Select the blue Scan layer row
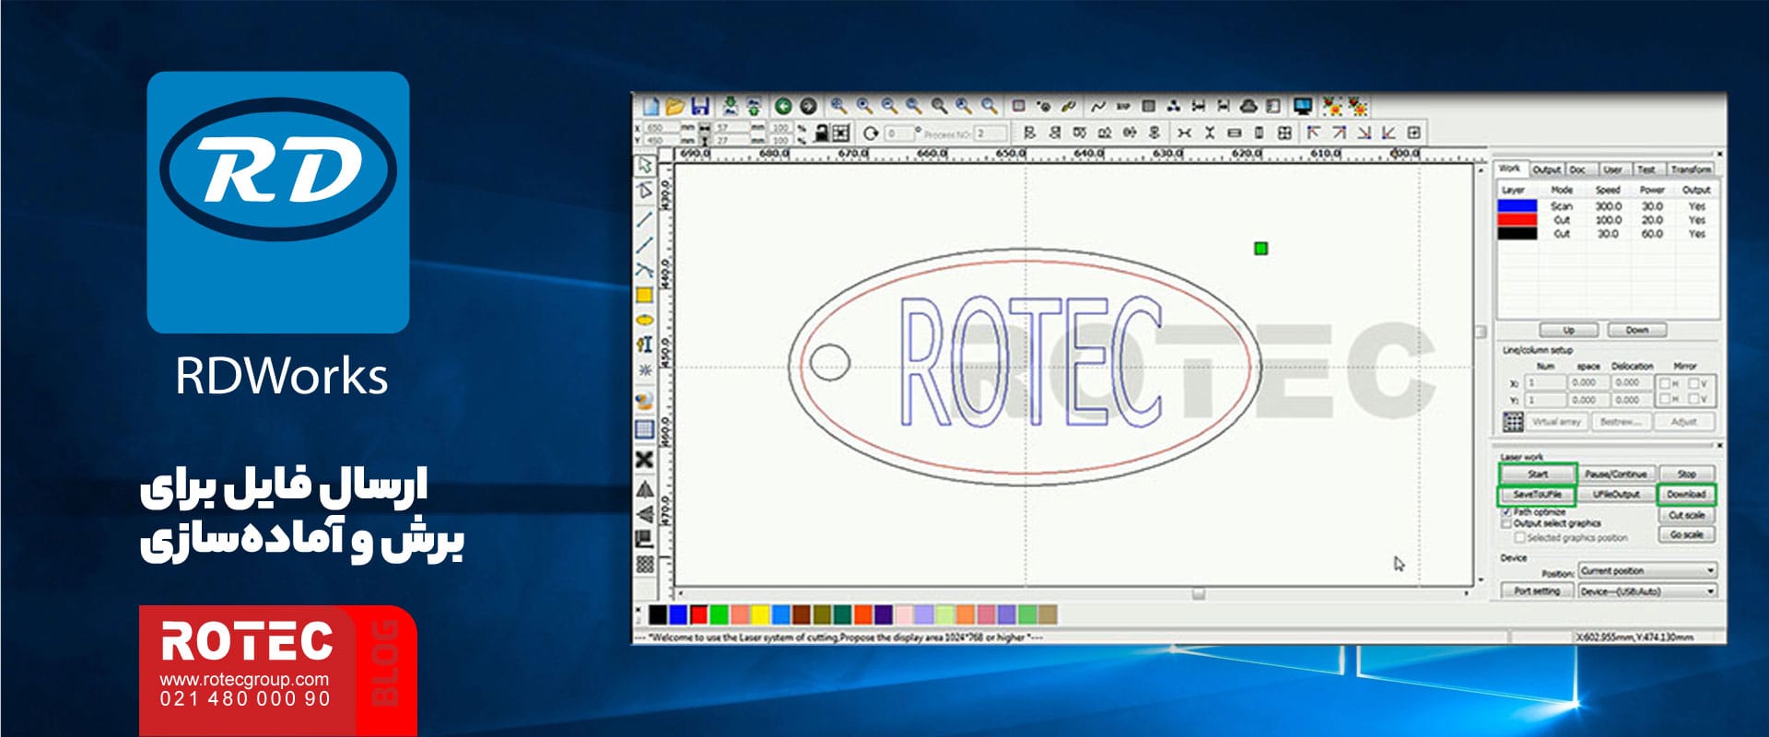 click(1606, 206)
